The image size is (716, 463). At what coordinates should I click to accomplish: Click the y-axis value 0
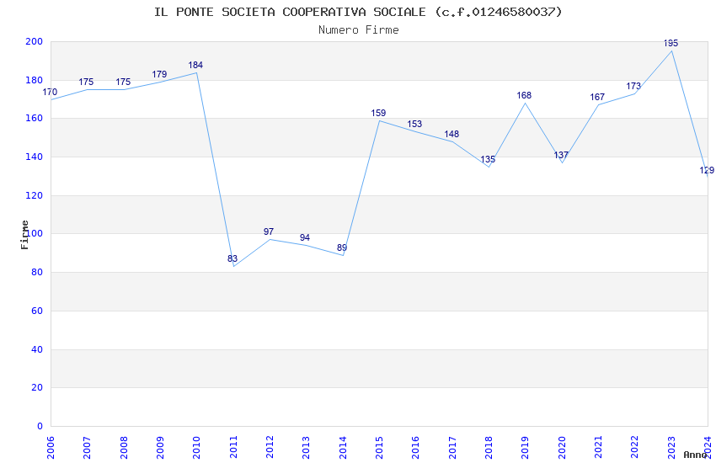(40, 427)
